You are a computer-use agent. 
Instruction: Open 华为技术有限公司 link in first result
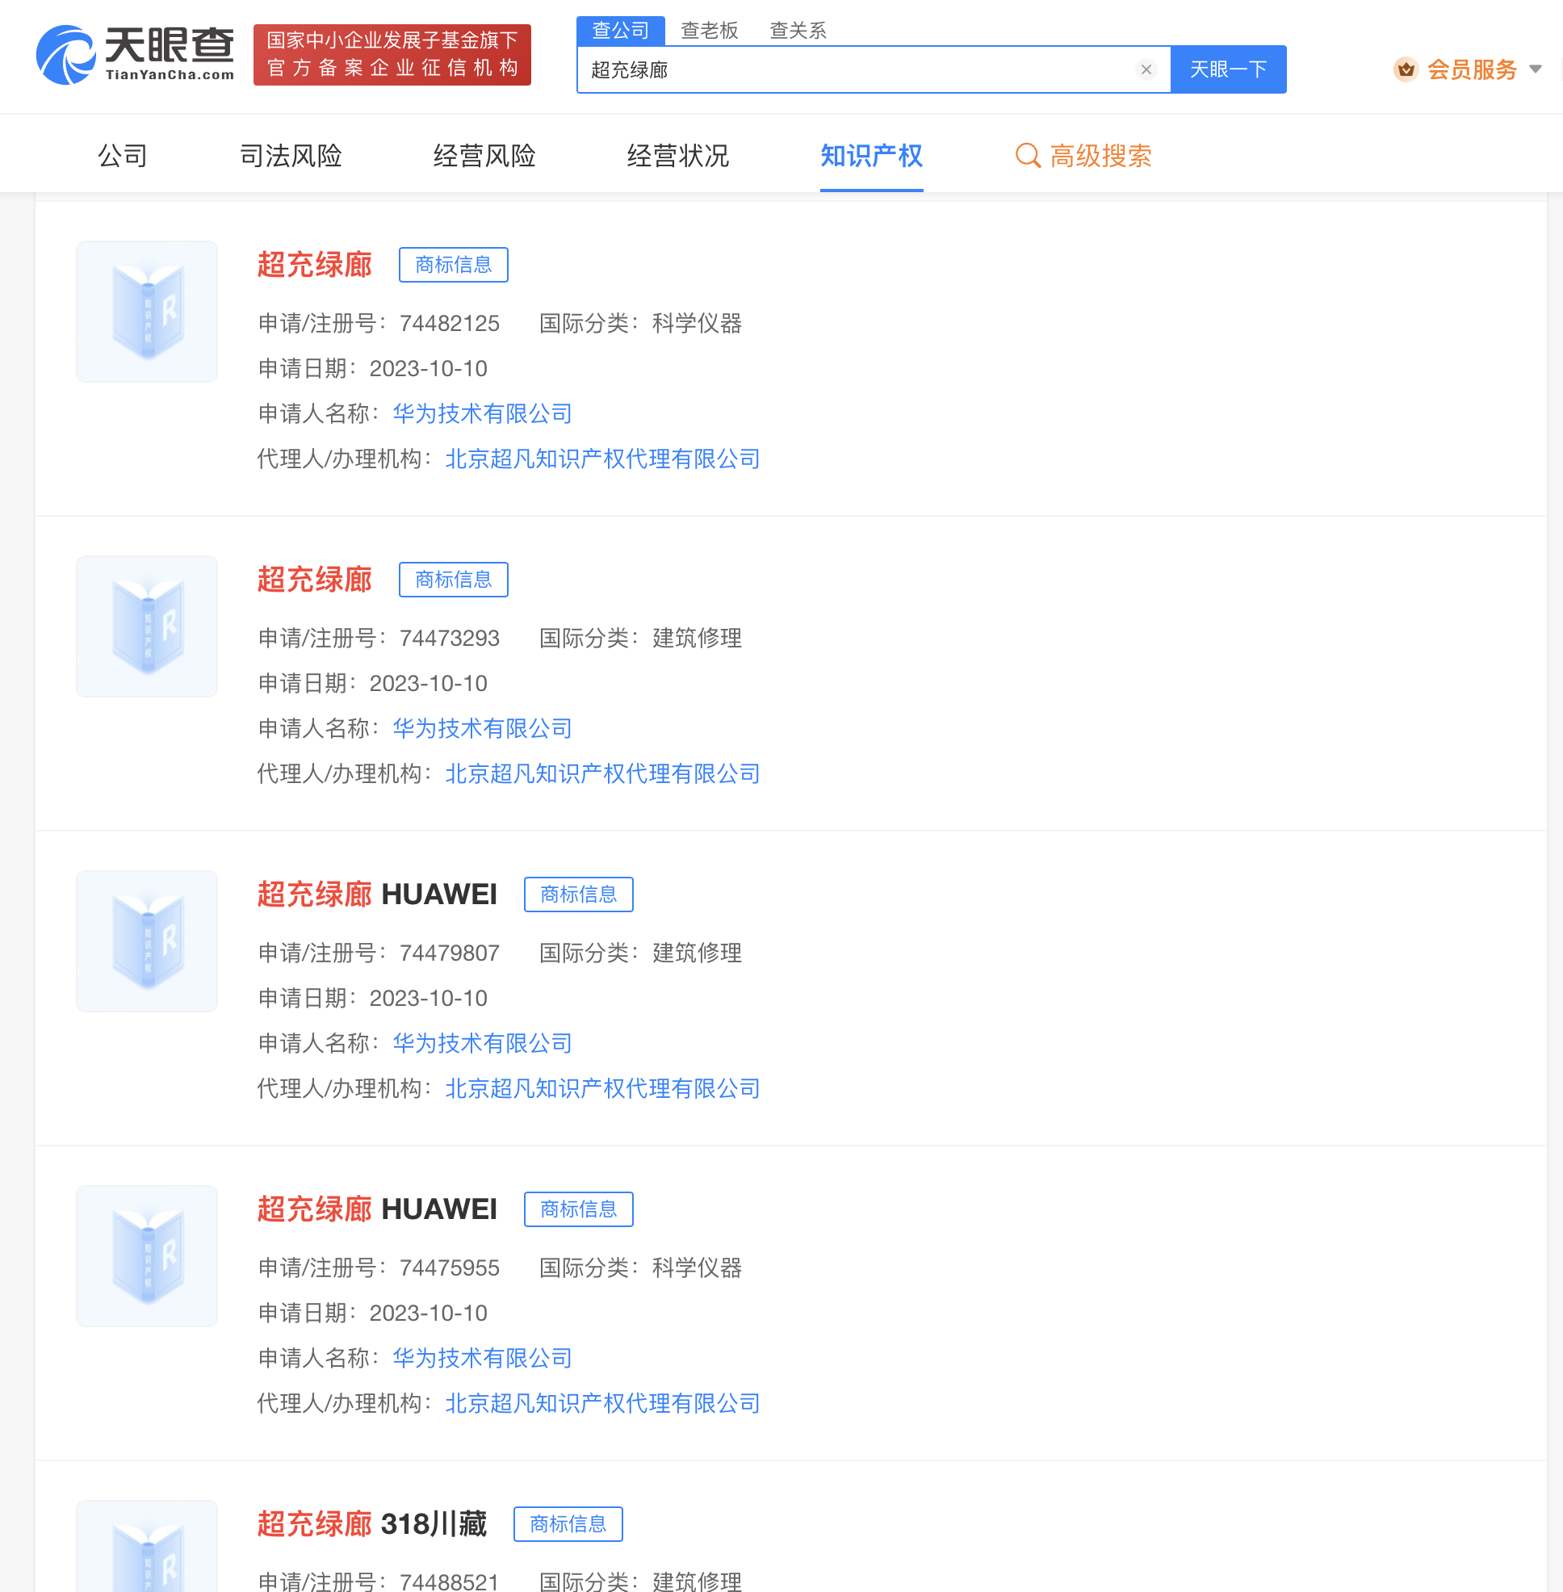[x=482, y=414]
